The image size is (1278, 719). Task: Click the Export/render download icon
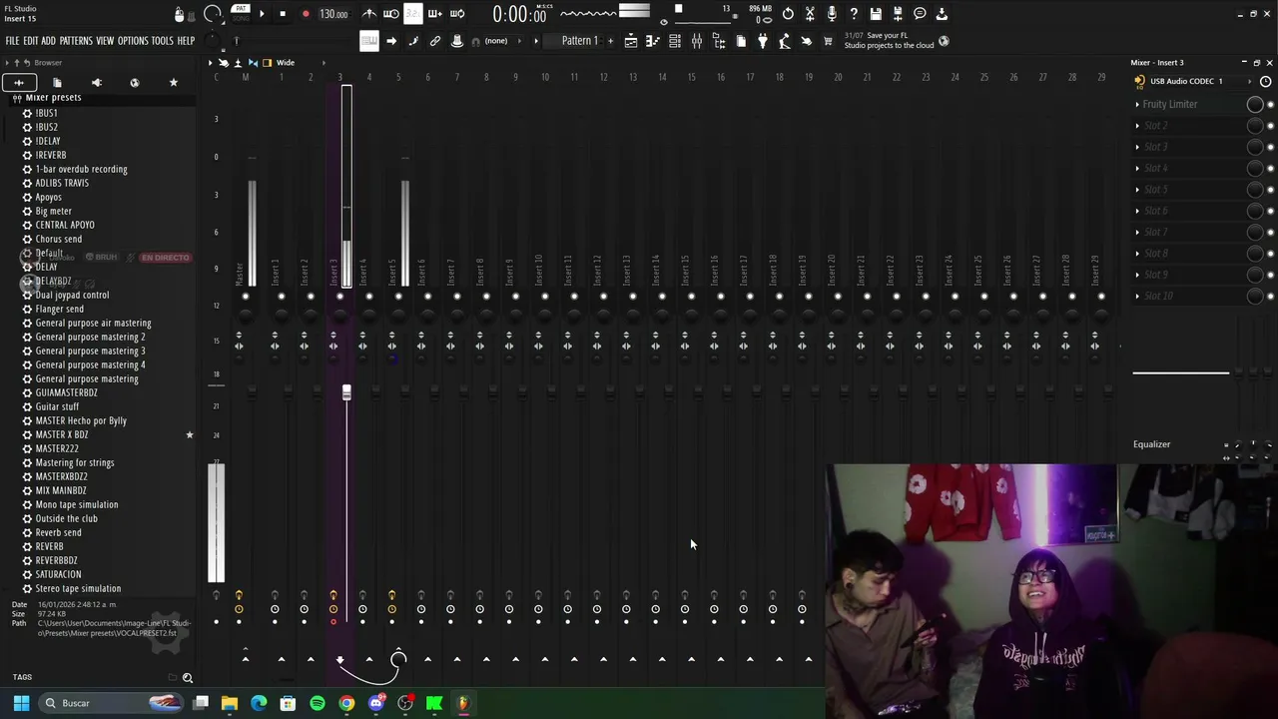(942, 14)
